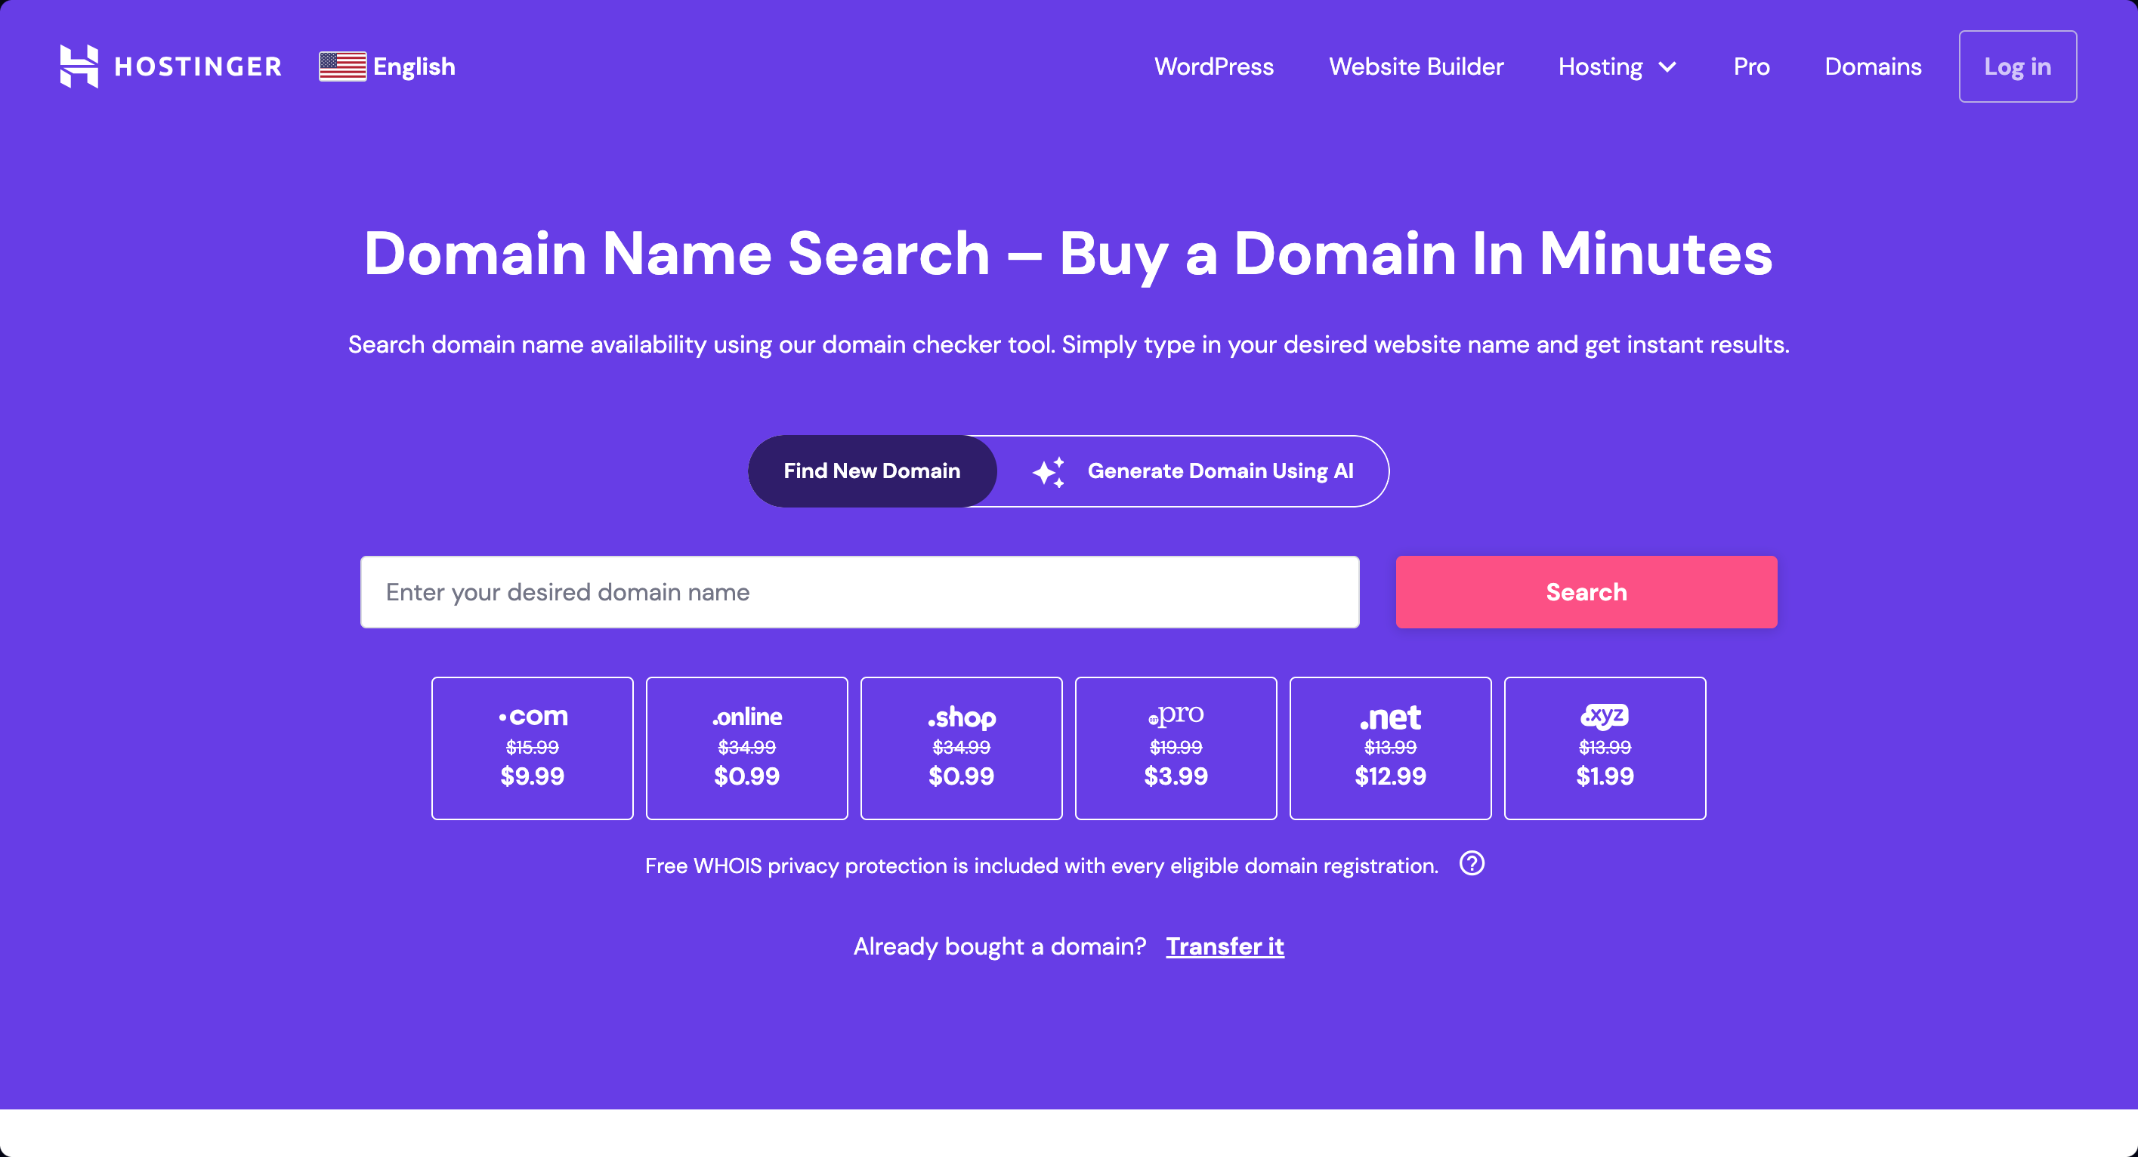Click the Domains menu item

click(1873, 66)
